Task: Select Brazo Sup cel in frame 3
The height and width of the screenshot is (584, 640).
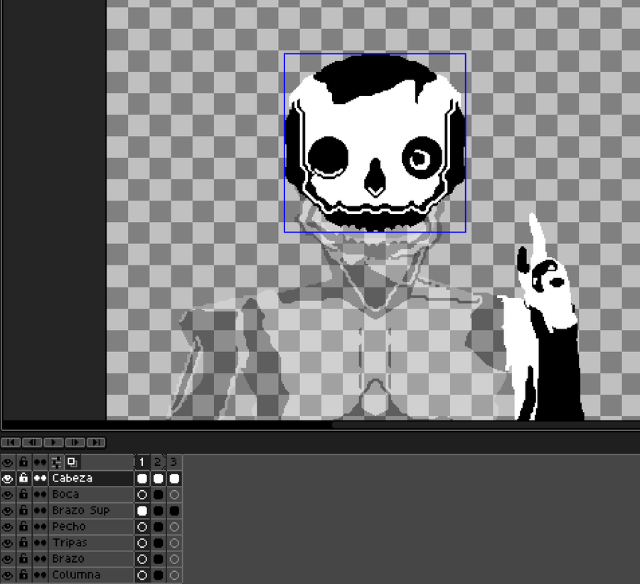Action: [x=174, y=511]
